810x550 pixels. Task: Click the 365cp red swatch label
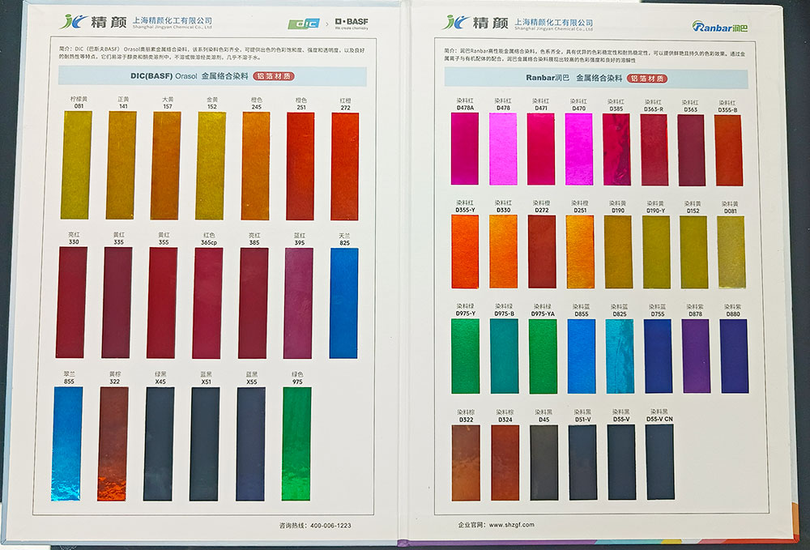click(x=209, y=241)
